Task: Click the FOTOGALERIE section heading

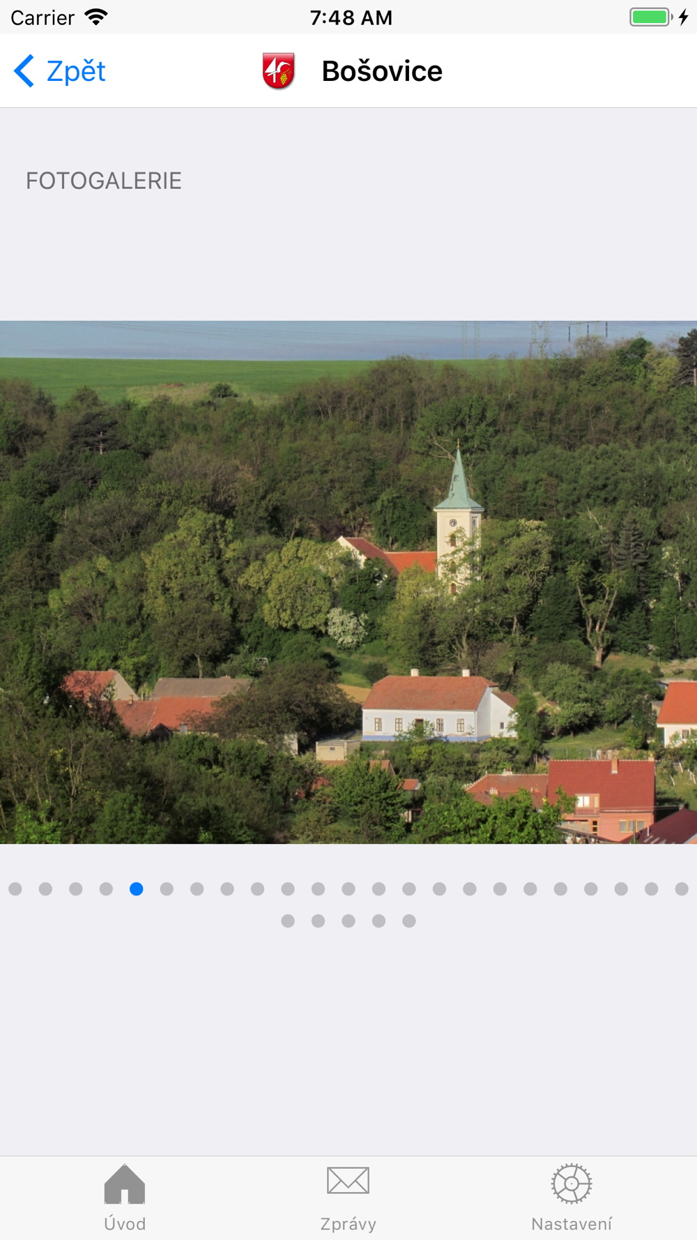Action: 104,181
